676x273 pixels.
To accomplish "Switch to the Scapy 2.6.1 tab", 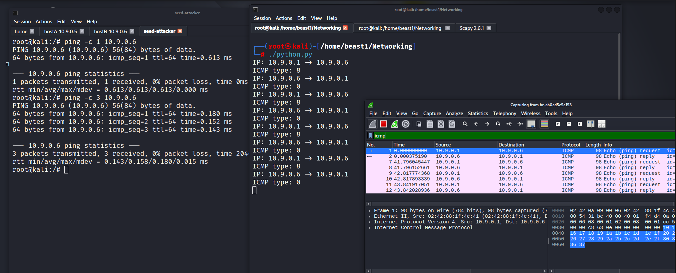I will (471, 28).
